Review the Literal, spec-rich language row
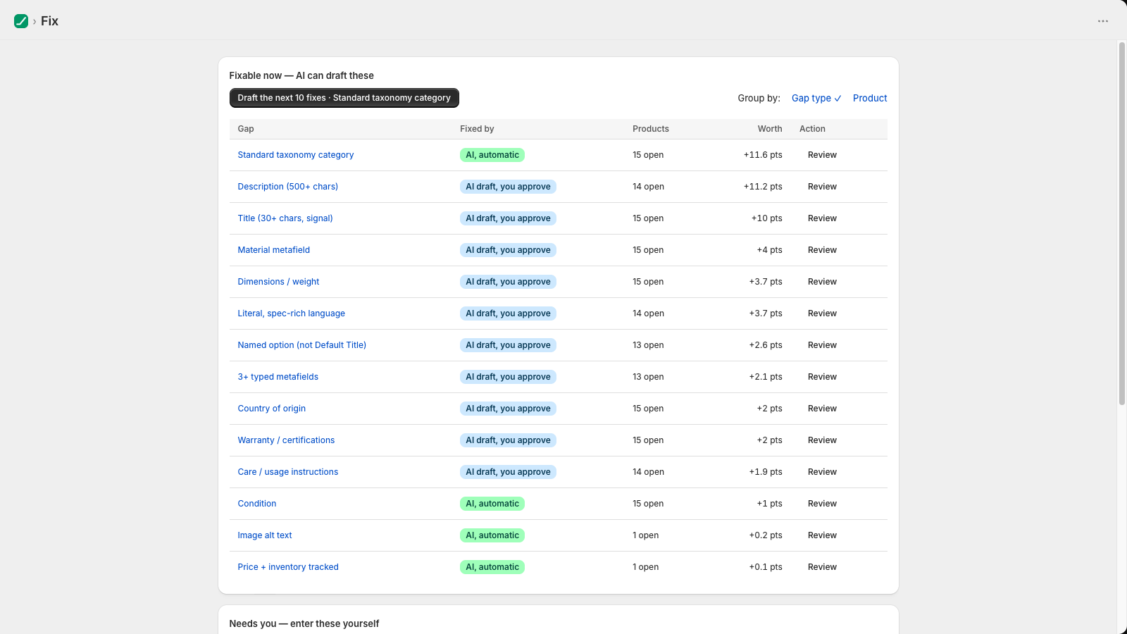The width and height of the screenshot is (1127, 634). [x=822, y=313]
